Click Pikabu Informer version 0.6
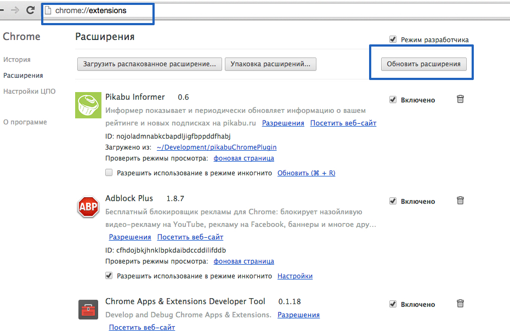 click(184, 97)
